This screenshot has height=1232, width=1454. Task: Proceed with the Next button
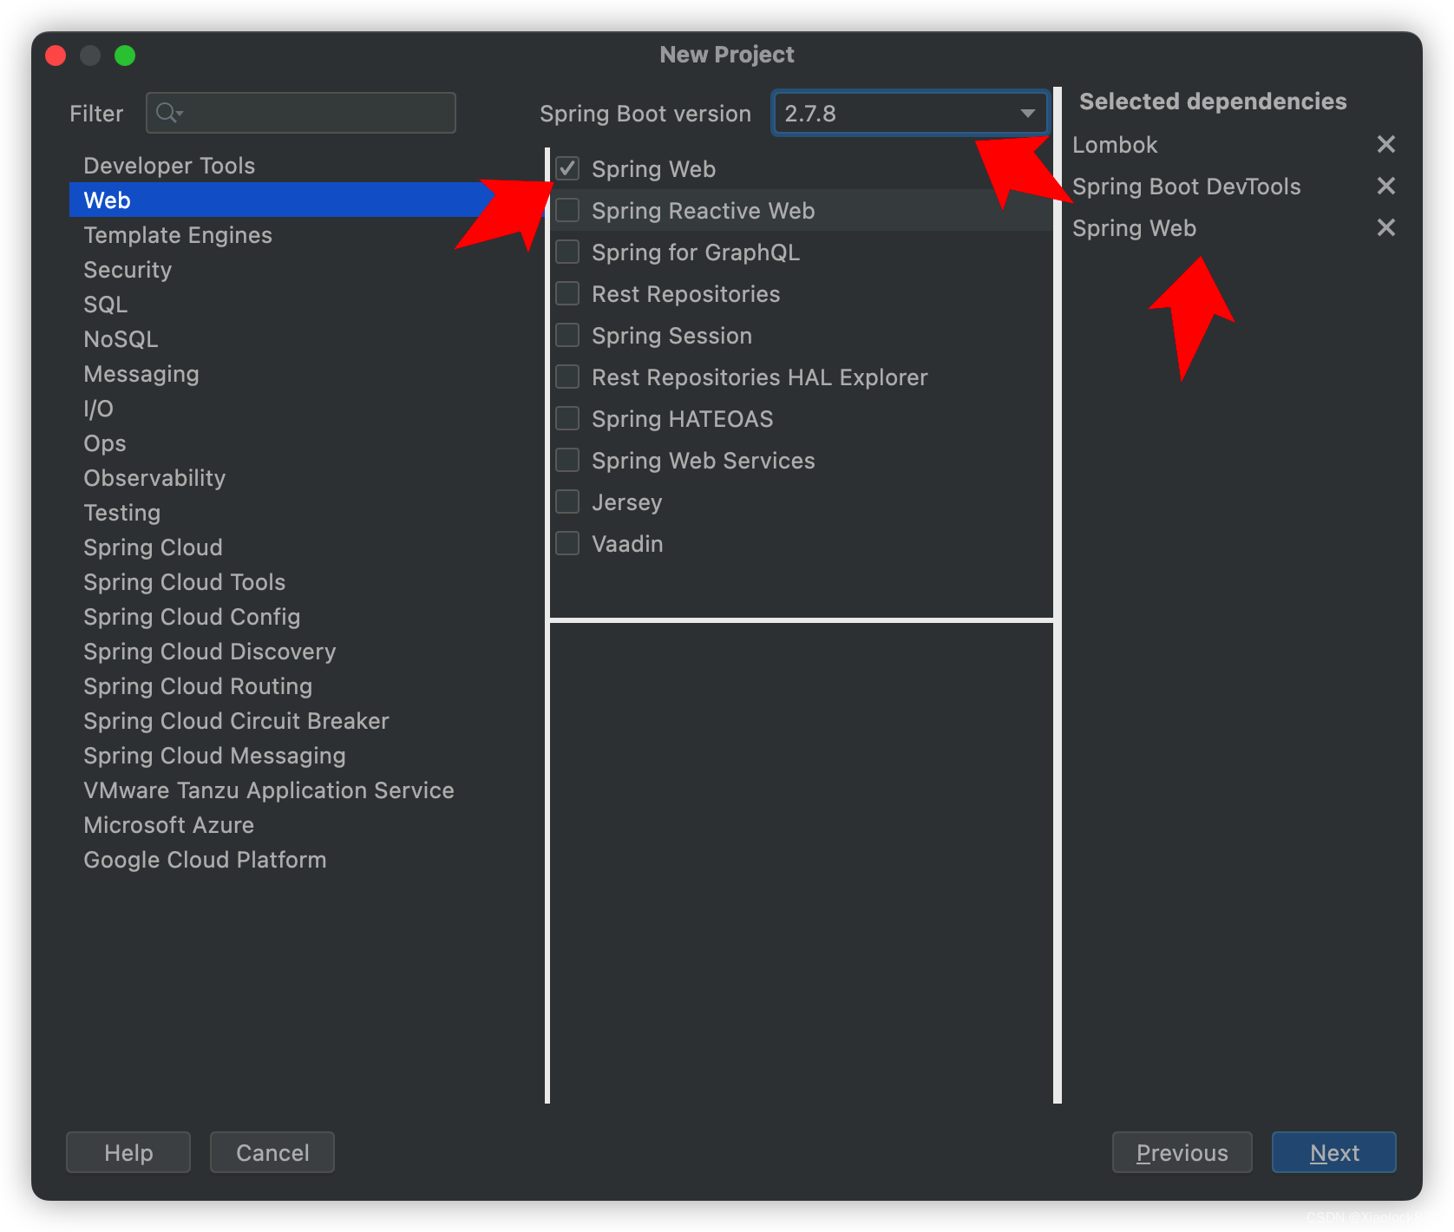(x=1334, y=1152)
